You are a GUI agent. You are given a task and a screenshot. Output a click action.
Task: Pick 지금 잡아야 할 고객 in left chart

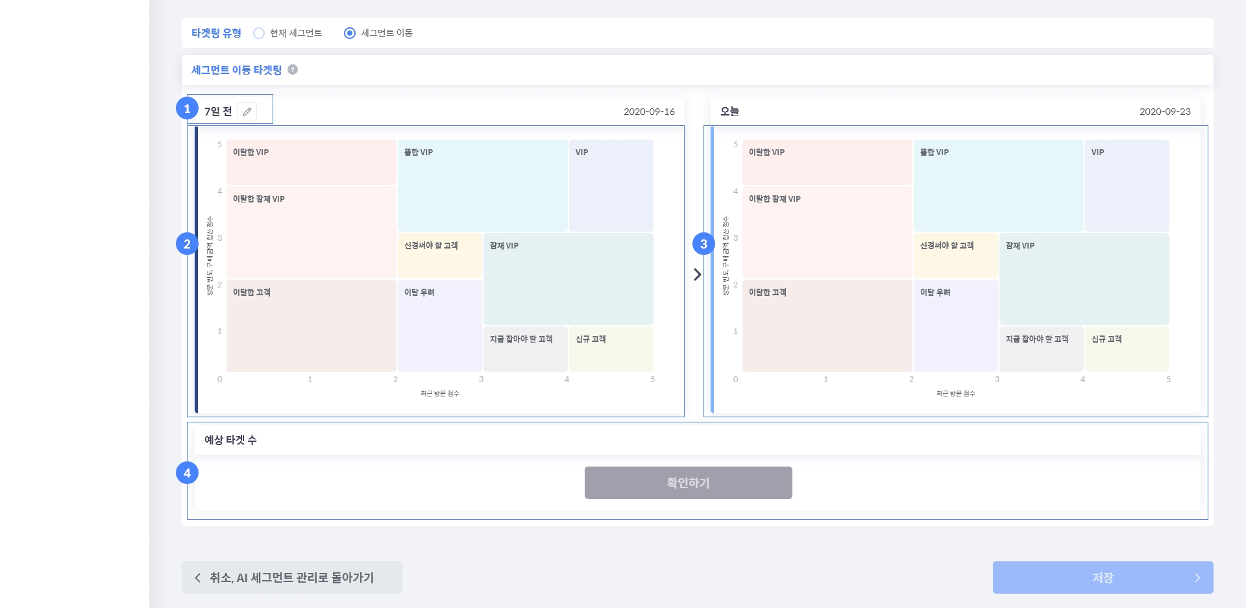point(525,349)
